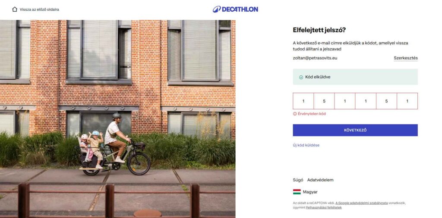The image size is (442, 218).
Task: Open the "Felhasználási feltételek" link
Action: click(324, 207)
